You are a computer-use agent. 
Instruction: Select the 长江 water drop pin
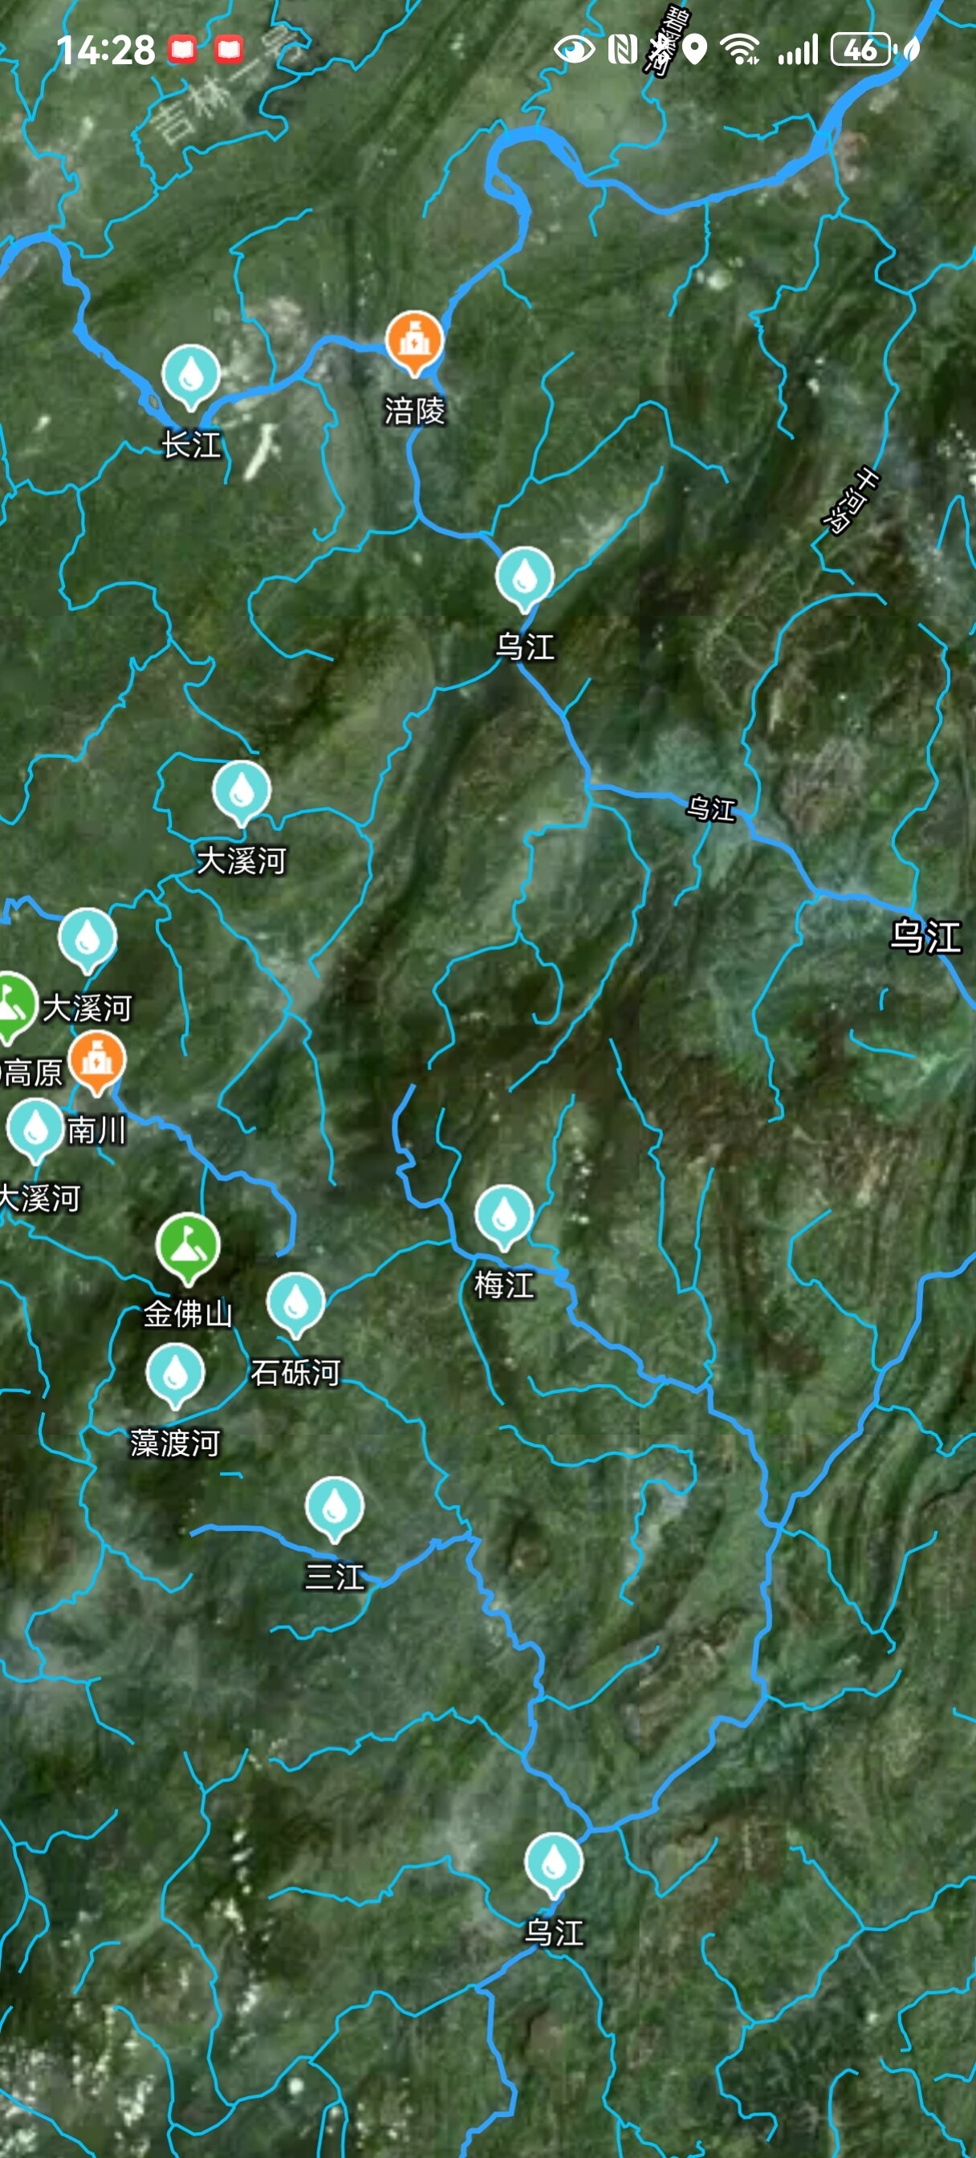191,375
